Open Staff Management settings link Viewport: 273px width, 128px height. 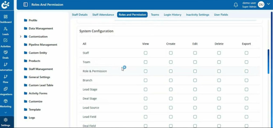coord(41,69)
